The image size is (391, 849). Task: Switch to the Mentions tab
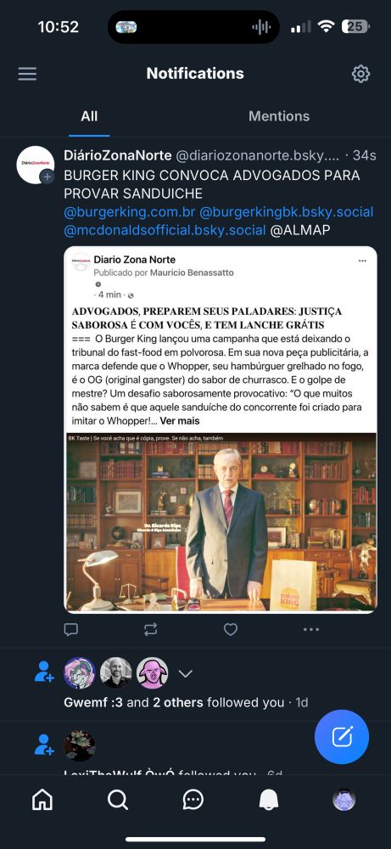click(x=279, y=115)
